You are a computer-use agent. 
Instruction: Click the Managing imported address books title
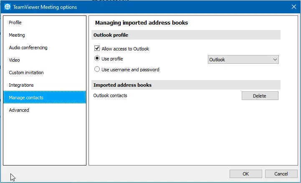coord(142,23)
